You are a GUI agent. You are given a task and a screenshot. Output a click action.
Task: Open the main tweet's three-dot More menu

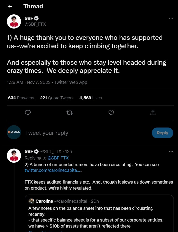click(x=171, y=18)
